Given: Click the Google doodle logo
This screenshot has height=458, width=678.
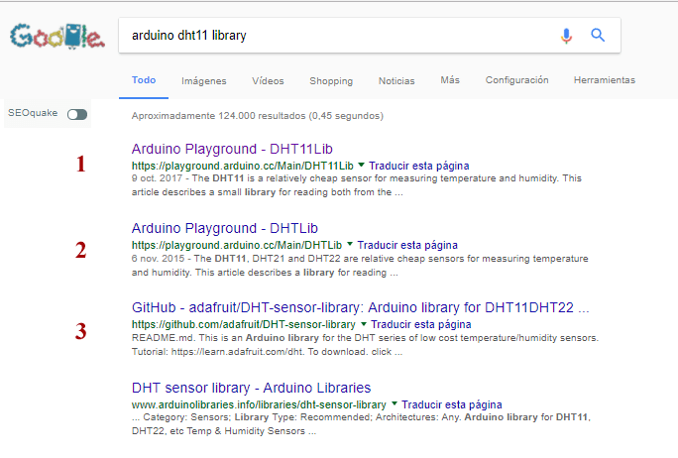Looking at the screenshot, I should 56,38.
